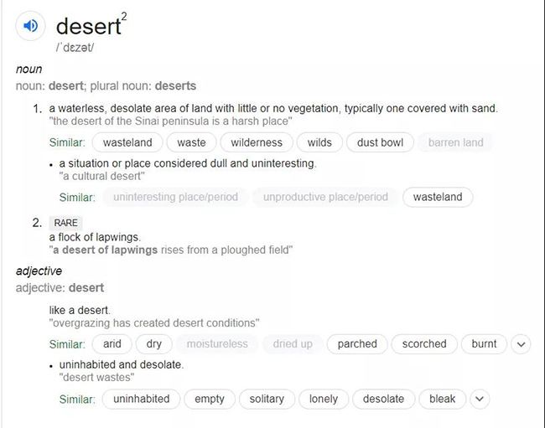Expand more synonyms after 'burnt'
Screen dimensions: 545x428
[x=521, y=343]
